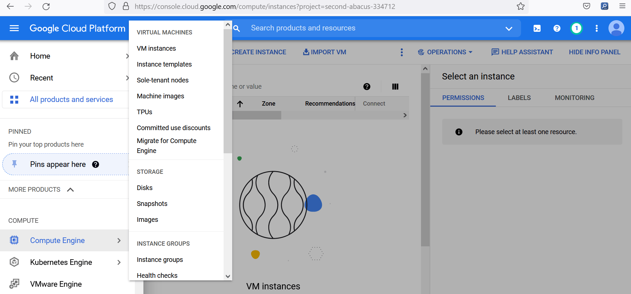Click the browser URL address bar
Viewport: 631px width, 294px height.
pyautogui.click(x=265, y=6)
